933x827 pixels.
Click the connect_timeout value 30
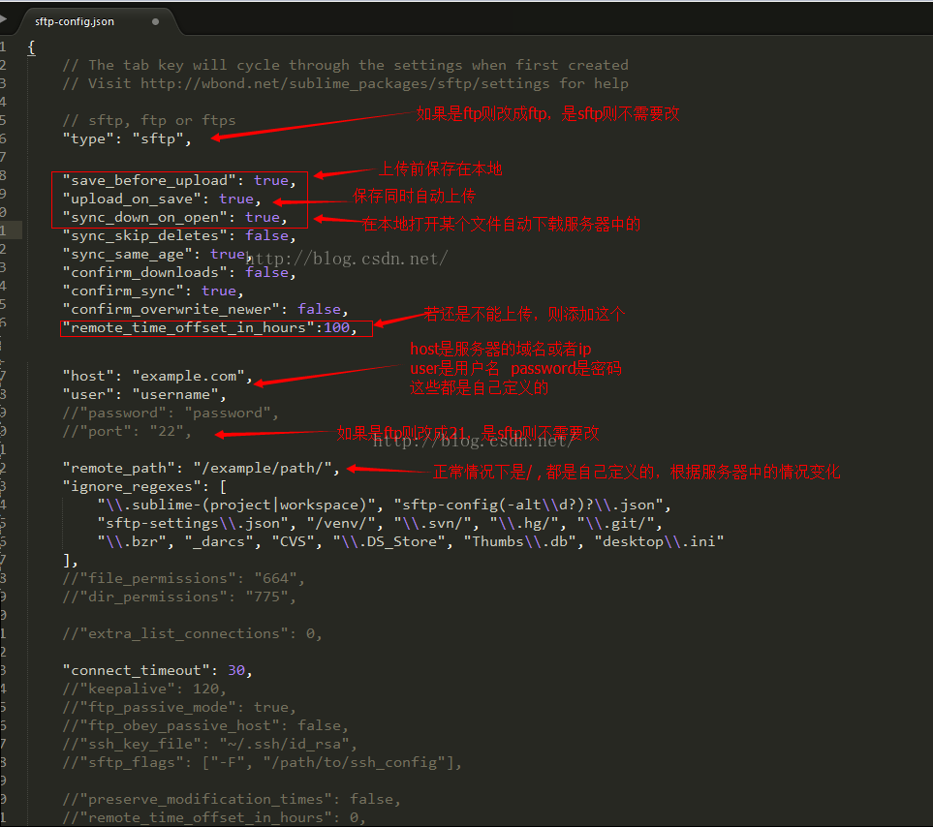click(x=236, y=670)
